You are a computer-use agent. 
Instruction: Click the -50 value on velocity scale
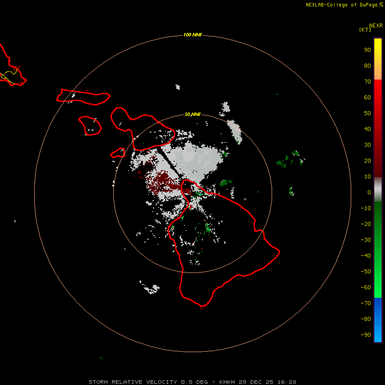tap(366, 272)
